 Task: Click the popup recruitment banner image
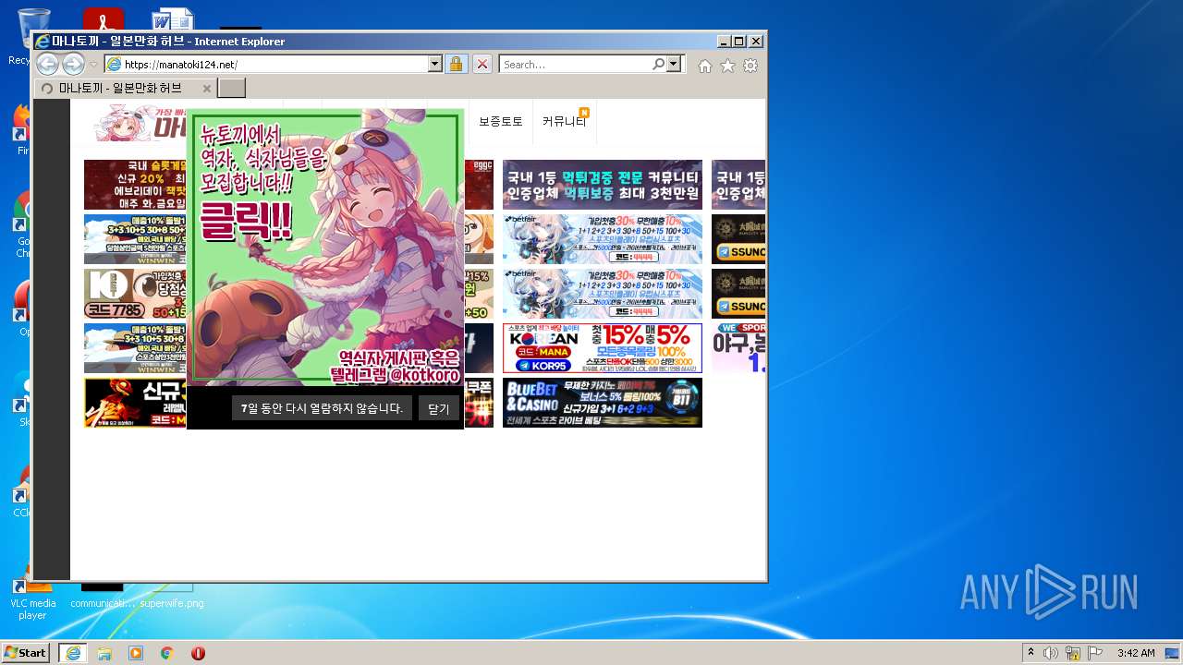click(x=325, y=248)
